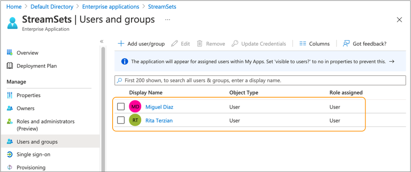
Task: Click the RT avatar for Rita Terzian
Action: 135,121
